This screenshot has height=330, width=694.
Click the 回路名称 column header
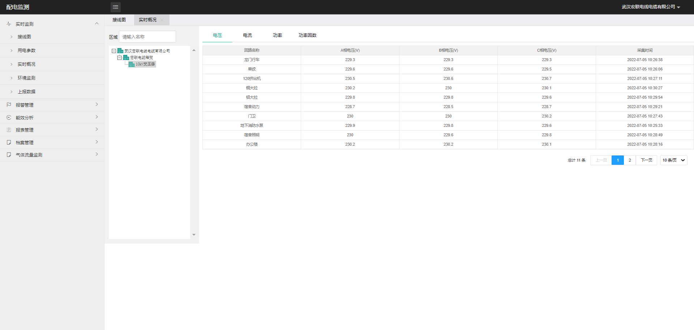[252, 51]
